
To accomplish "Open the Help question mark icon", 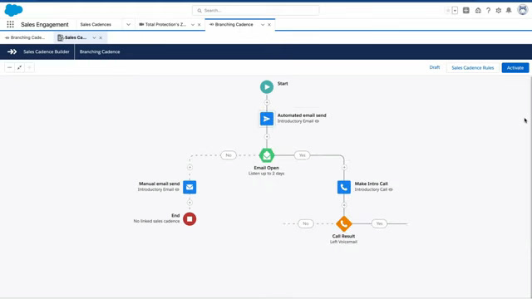I will point(488,11).
